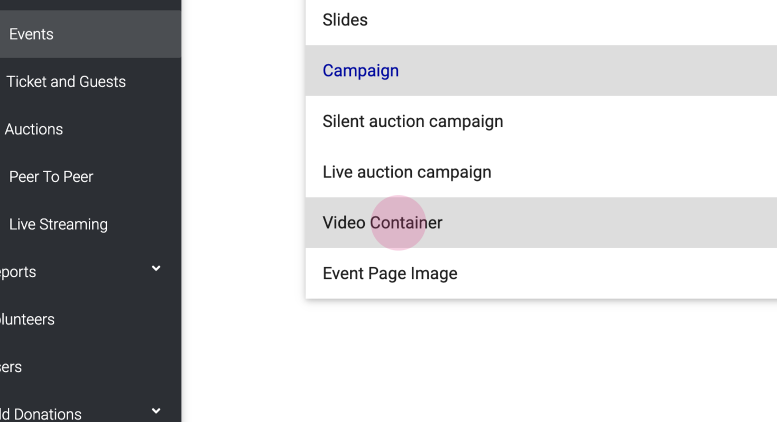Pick the Silent auction campaign option
Screen dimensions: 777x422
click(x=413, y=121)
